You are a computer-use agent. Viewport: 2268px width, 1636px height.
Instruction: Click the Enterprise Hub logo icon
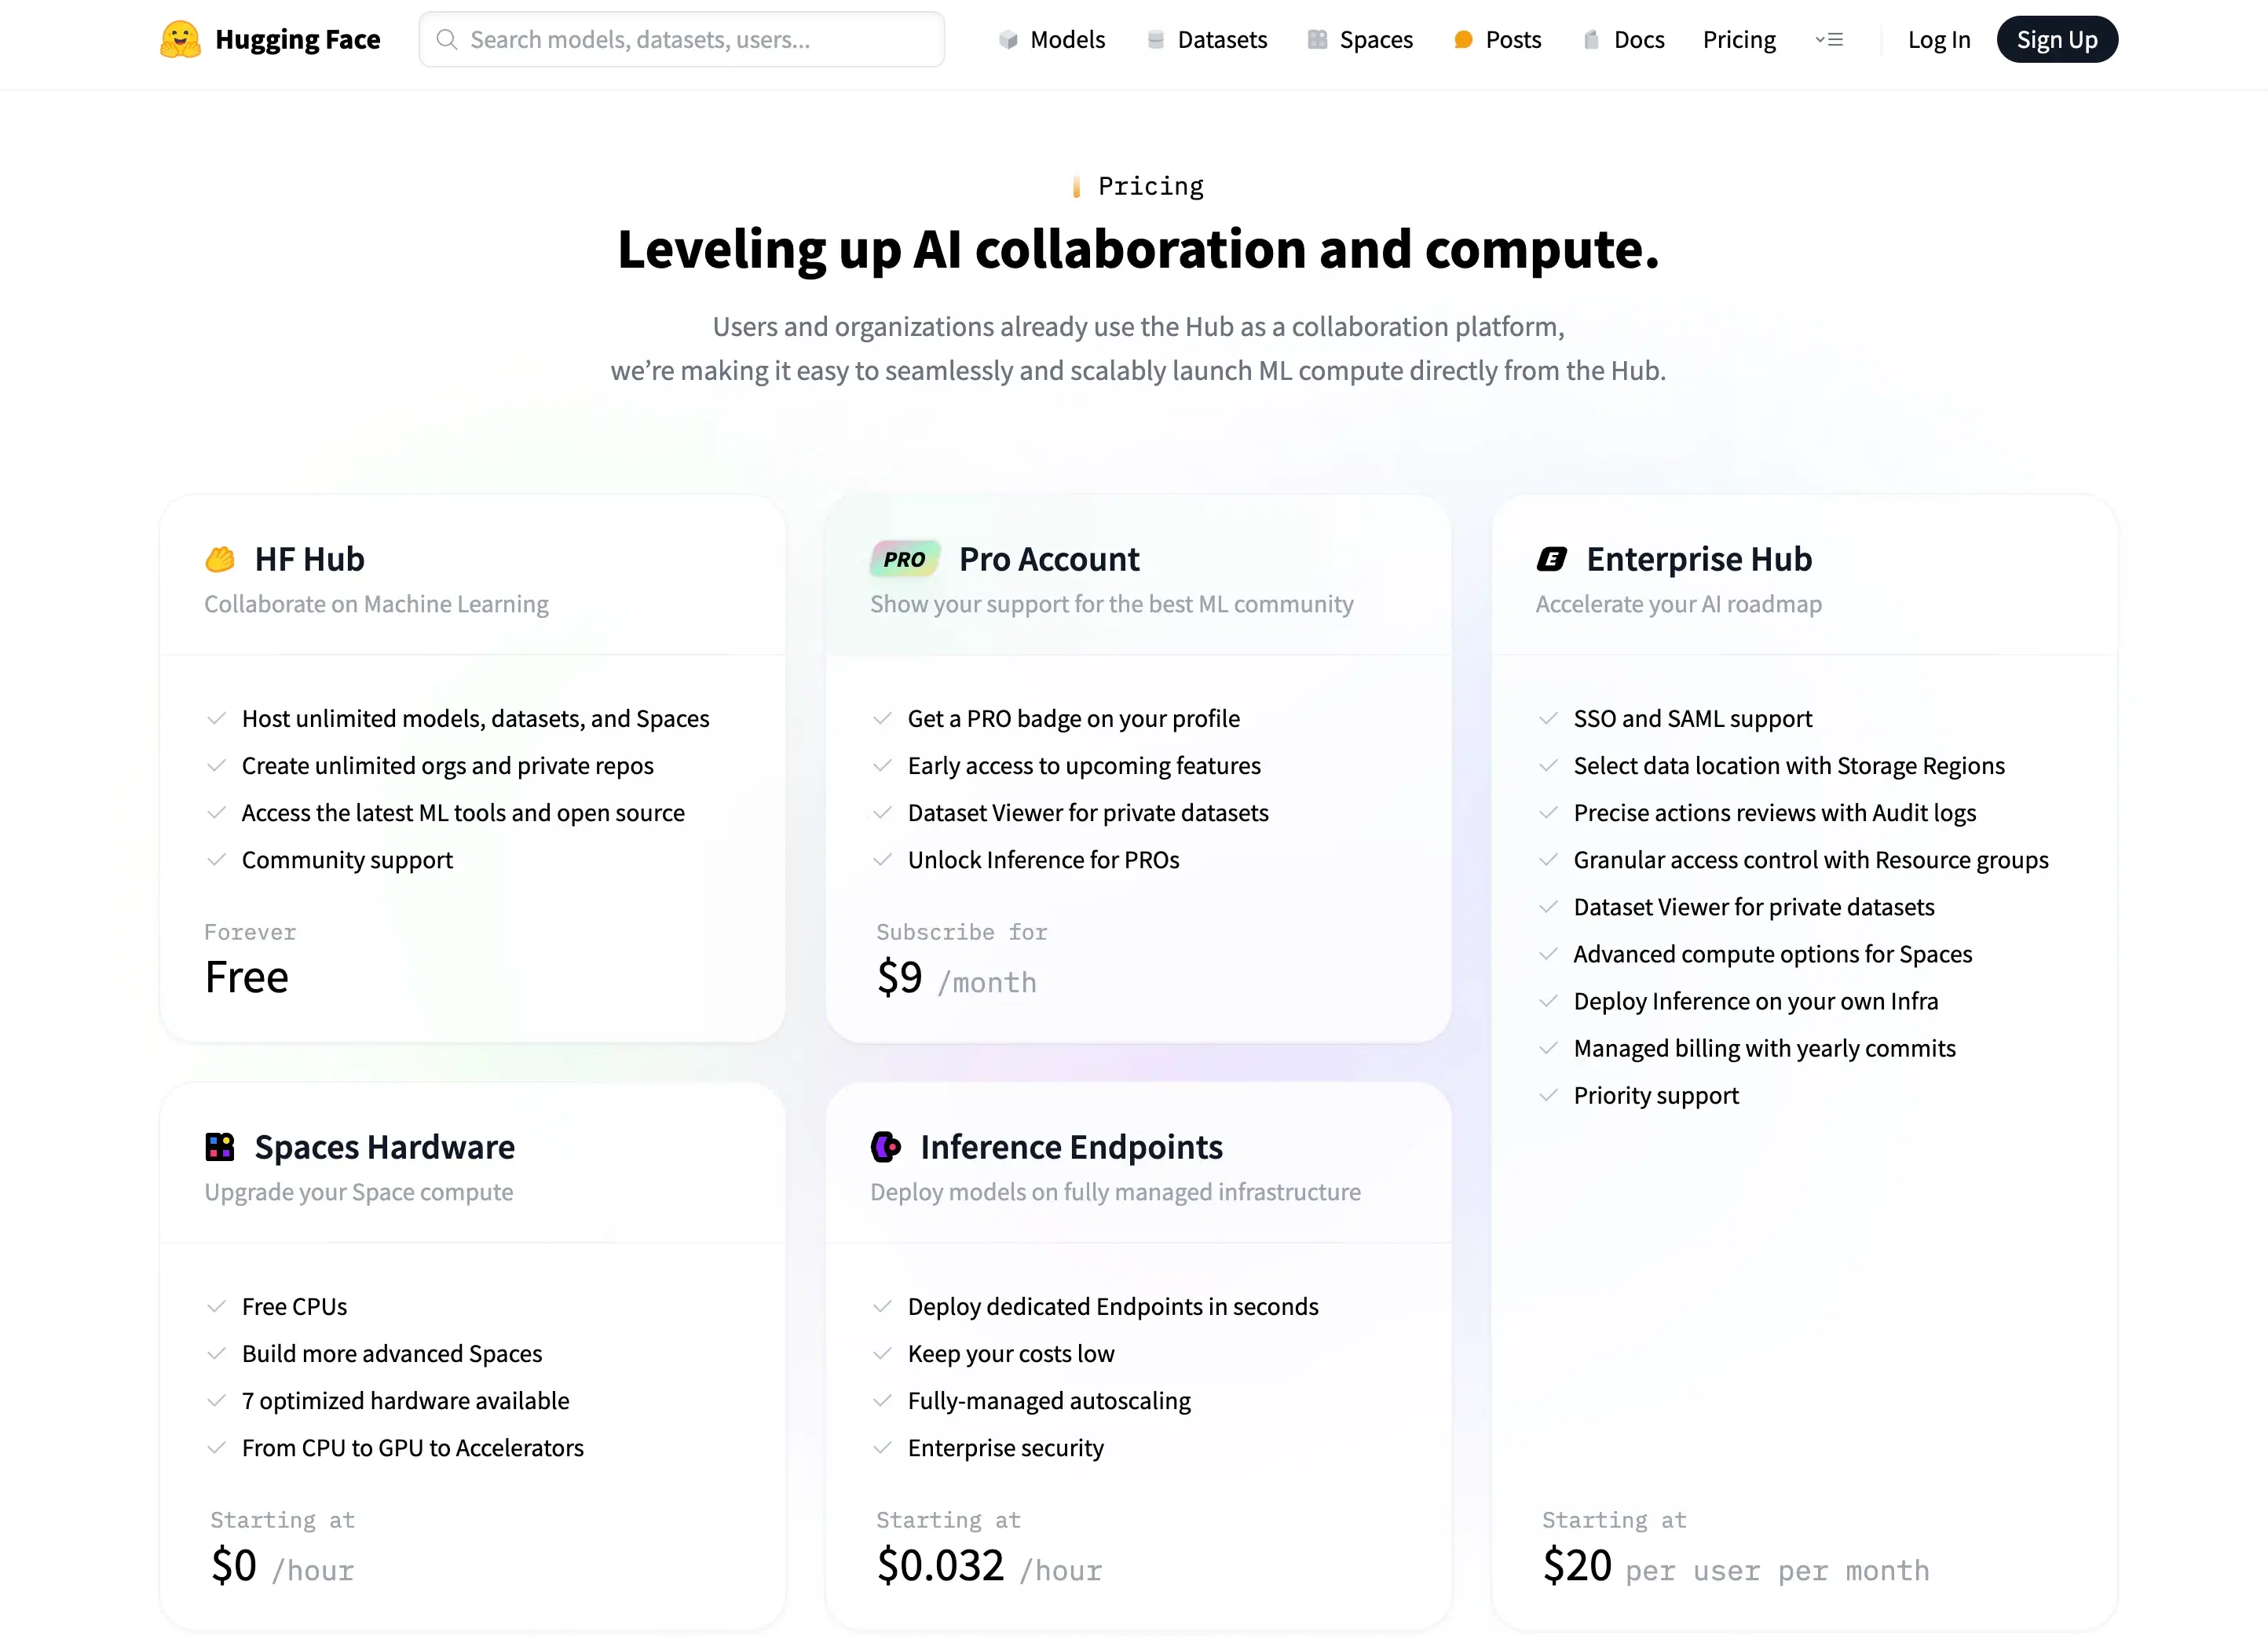click(1551, 559)
